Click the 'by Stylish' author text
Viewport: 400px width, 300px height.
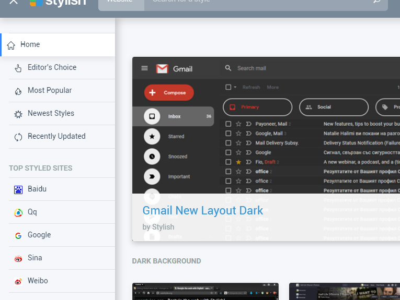[x=158, y=227]
